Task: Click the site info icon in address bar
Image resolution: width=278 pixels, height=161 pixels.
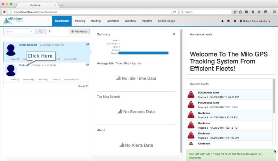Action: point(10,12)
